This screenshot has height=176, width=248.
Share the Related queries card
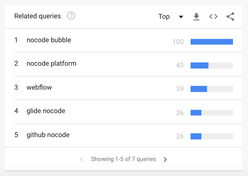(230, 17)
